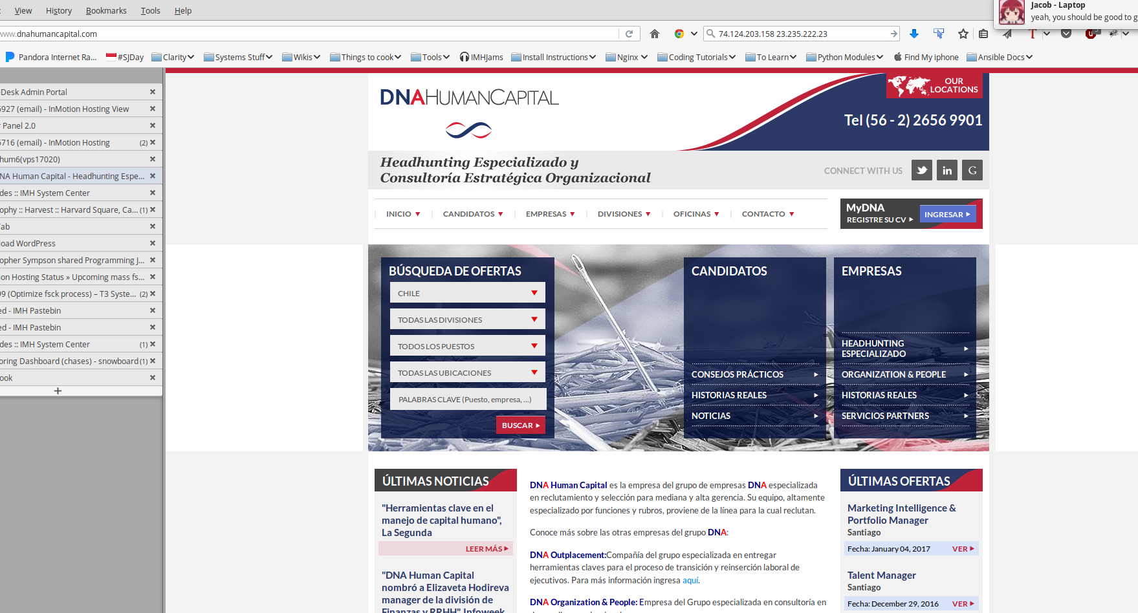Click the Palabras Clave keyword field
This screenshot has width=1138, height=613.
click(x=468, y=399)
